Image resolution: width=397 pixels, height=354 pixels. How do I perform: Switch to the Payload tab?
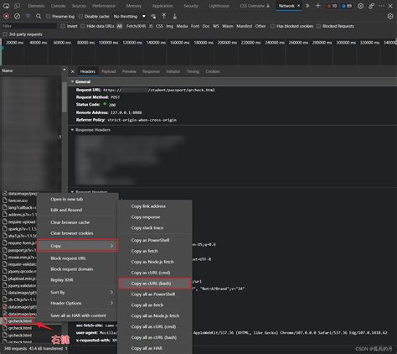109,71
